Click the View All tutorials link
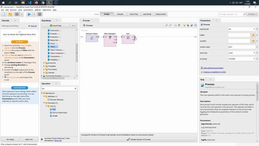 point(33,26)
